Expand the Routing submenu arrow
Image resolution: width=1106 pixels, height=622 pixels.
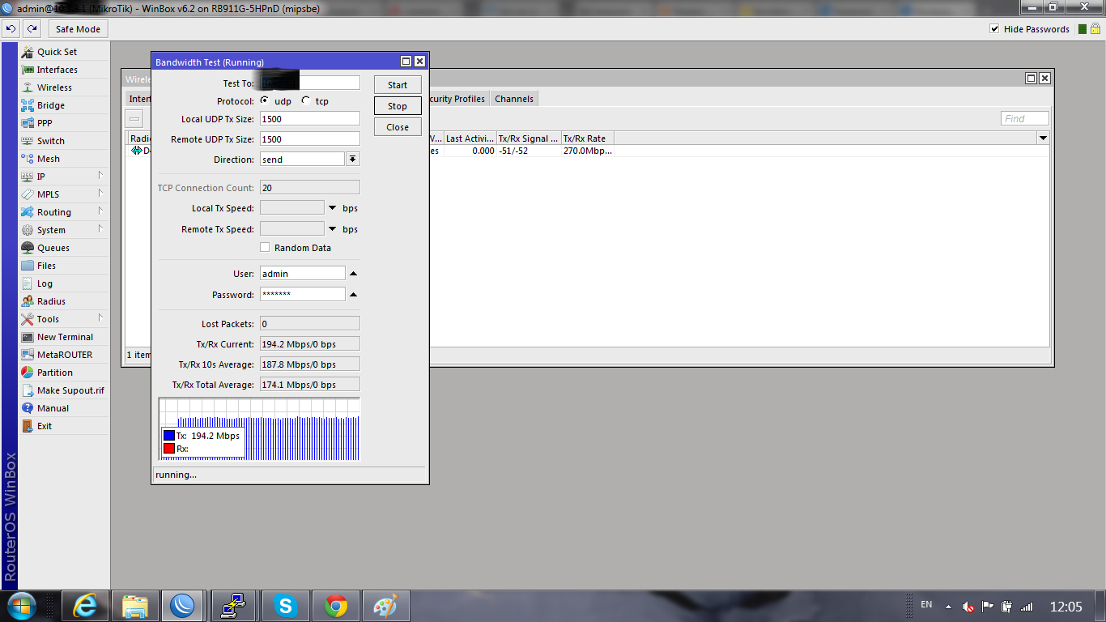(x=101, y=211)
